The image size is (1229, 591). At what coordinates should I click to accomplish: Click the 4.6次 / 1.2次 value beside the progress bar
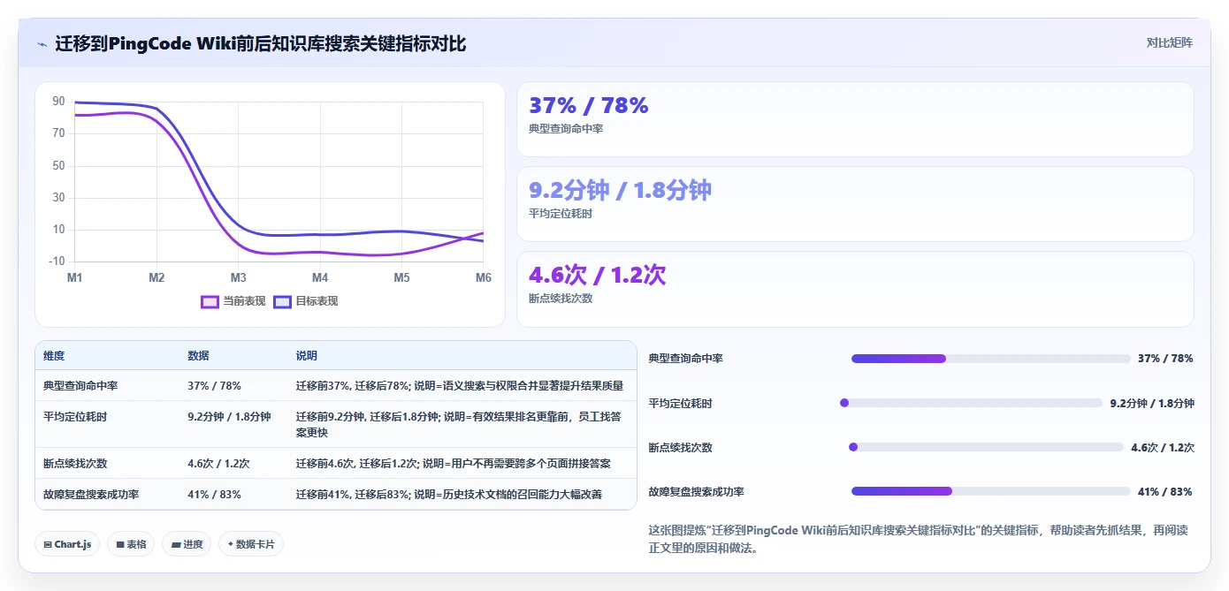point(1163,448)
